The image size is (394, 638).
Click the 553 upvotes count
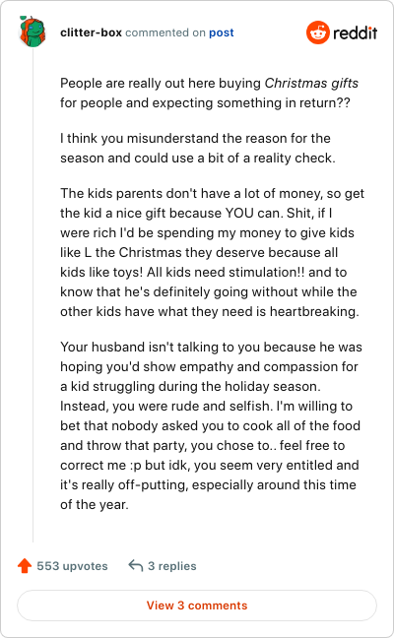coord(73,566)
